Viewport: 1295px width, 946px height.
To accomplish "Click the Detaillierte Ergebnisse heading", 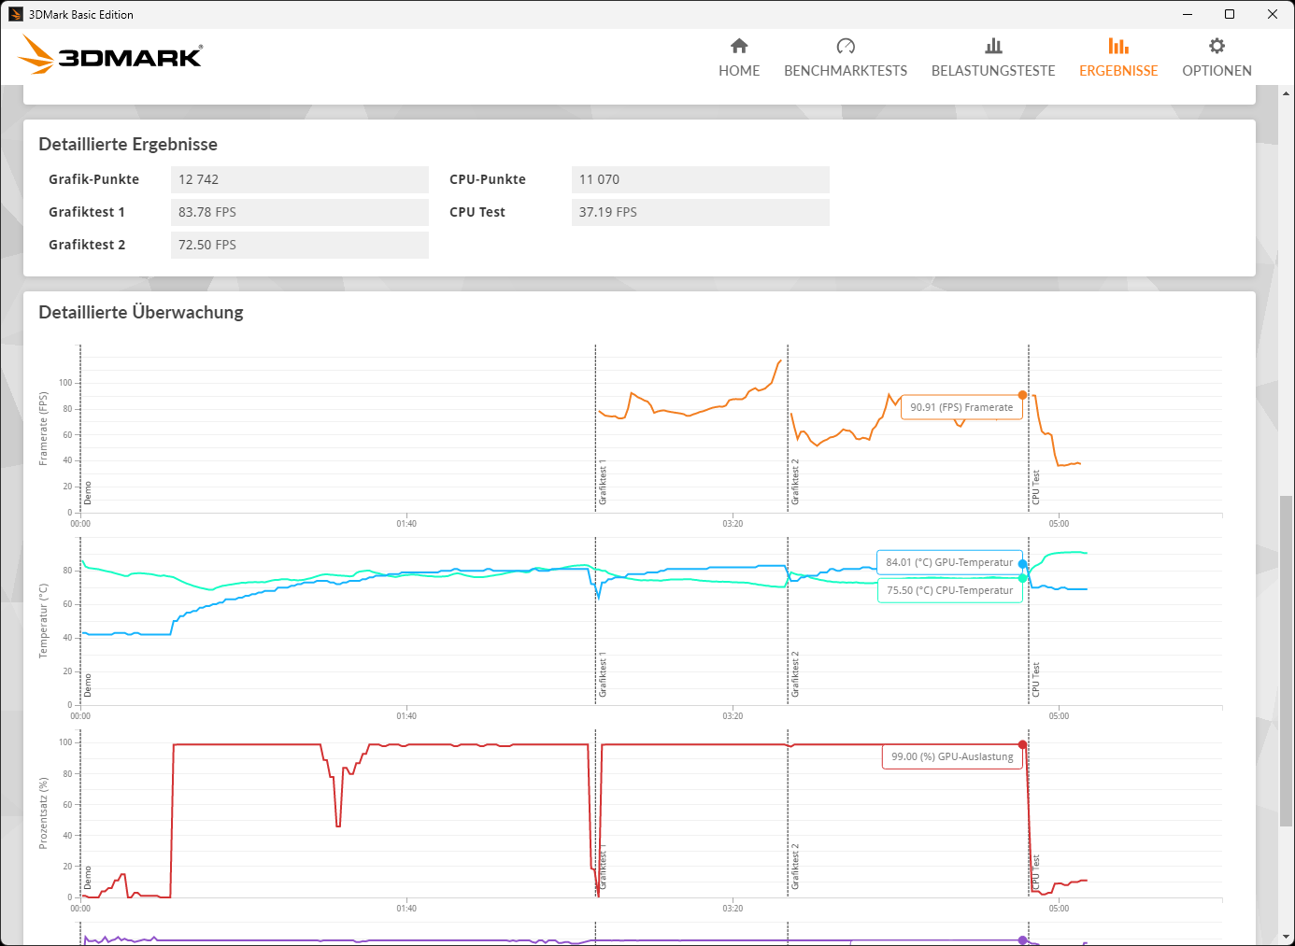I will click(x=128, y=144).
